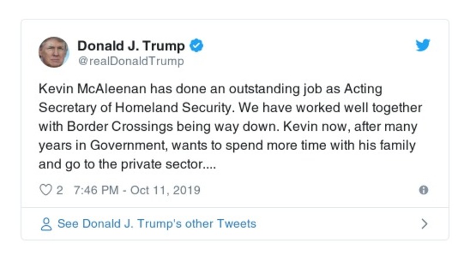Open the @realDonaldTrump handle link
The width and height of the screenshot is (470, 261).
tap(130, 60)
